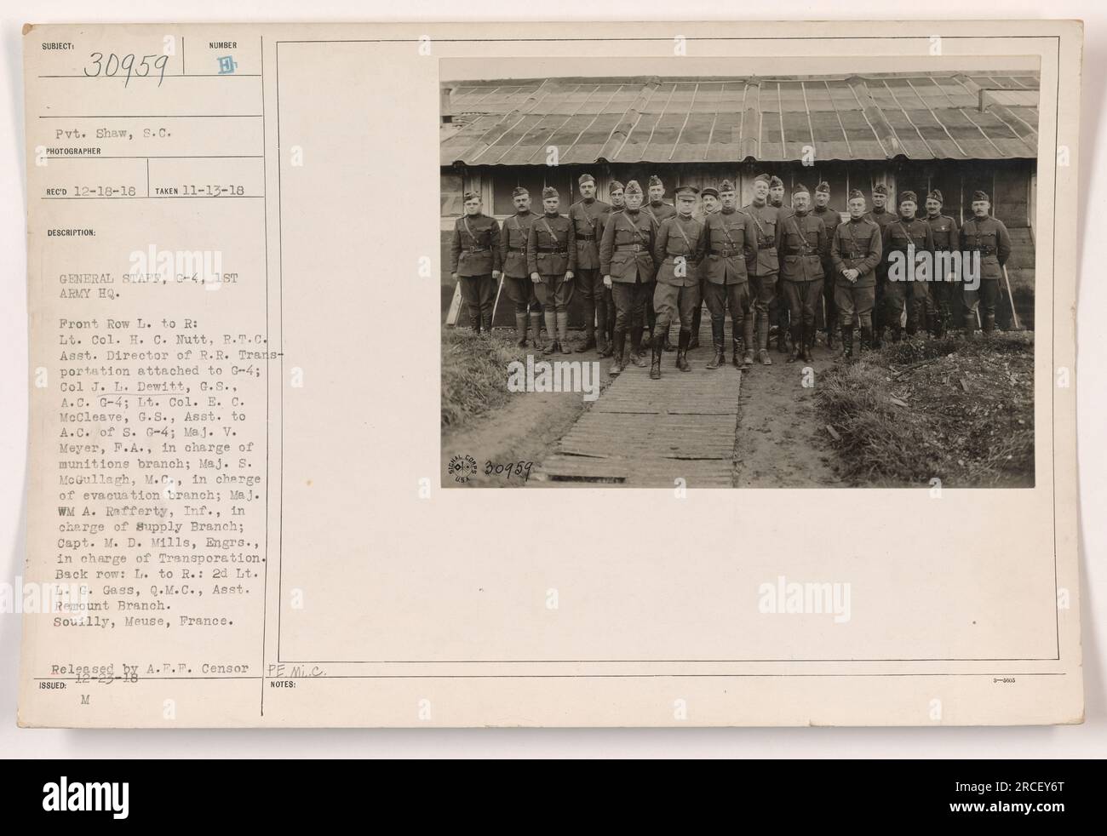Click the taken date 'TAKEN 11-13-18'
This screenshot has width=1107, height=836.
(x=199, y=191)
